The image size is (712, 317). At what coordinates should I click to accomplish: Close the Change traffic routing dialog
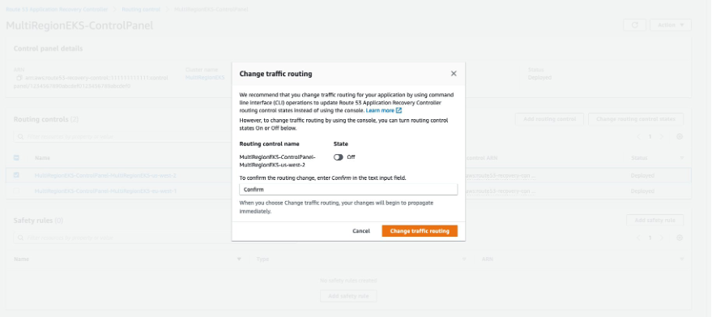pos(453,74)
